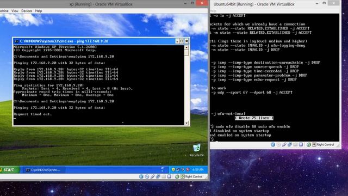Open display indicator in Ubuntu64bit VM status bar
348x196 pixels.
coord(301,145)
